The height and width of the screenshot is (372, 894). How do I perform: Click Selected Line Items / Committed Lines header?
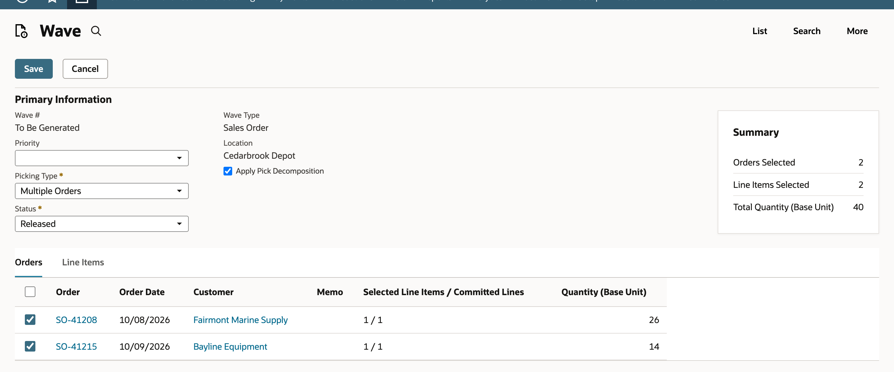coord(443,292)
